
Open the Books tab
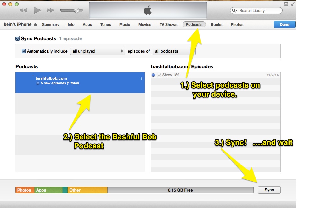click(217, 25)
